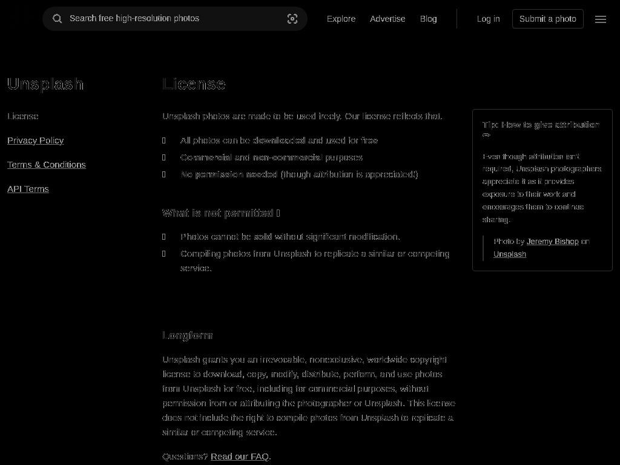Click the Longform heading
Image resolution: width=620 pixels, height=465 pixels.
click(188, 335)
